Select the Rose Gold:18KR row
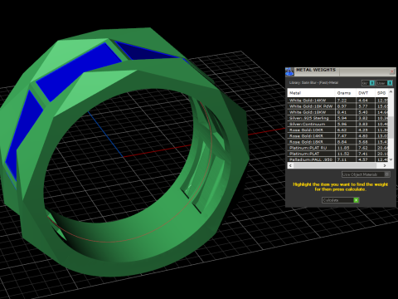 337,142
